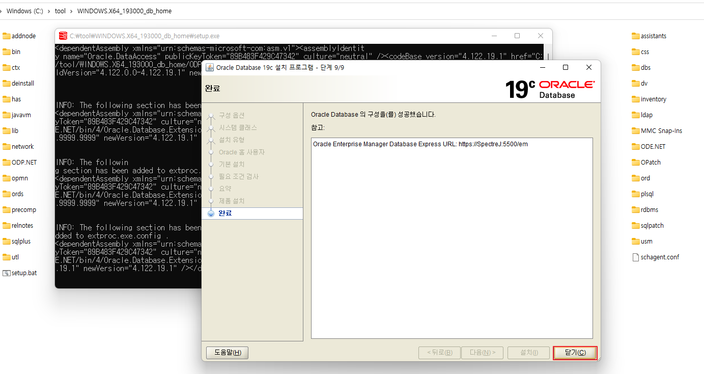This screenshot has width=704, height=374.
Task: Select the utl folder icon
Action: pyautogui.click(x=7, y=257)
